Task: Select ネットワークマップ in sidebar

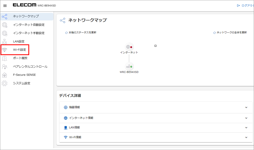Action: tap(26, 16)
